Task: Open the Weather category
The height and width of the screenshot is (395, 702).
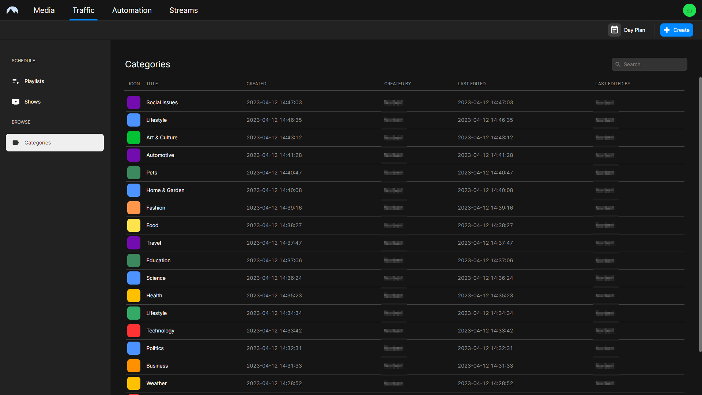Action: point(156,383)
